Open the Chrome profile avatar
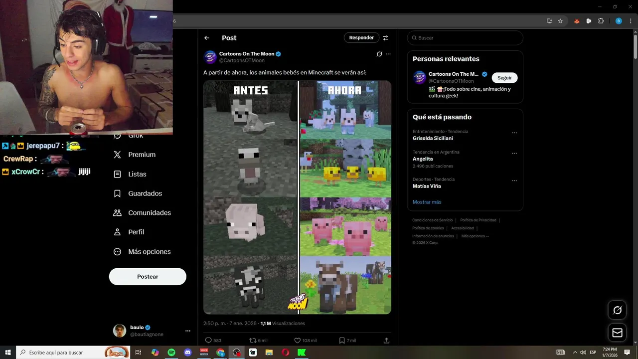The width and height of the screenshot is (638, 359). (x=619, y=21)
